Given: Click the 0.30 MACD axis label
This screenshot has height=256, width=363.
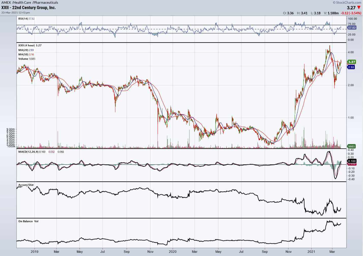Looking at the screenshot, I should pyautogui.click(x=351, y=154).
